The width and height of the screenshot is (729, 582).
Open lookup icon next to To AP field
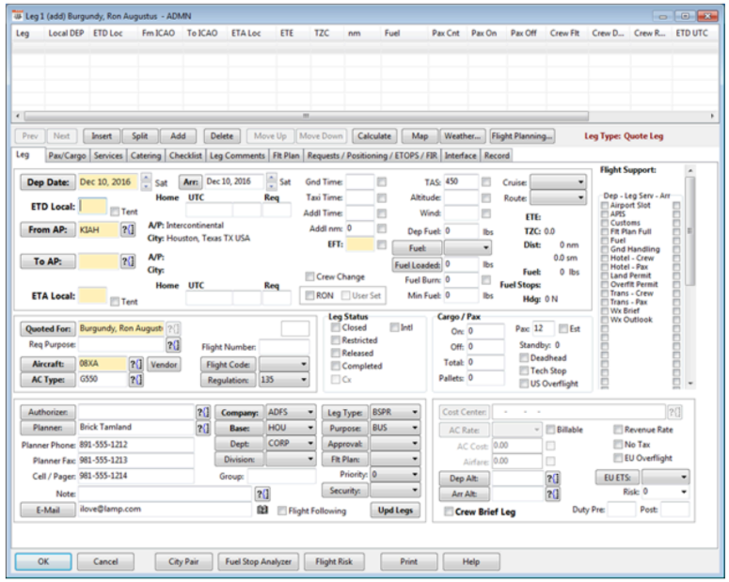point(128,261)
